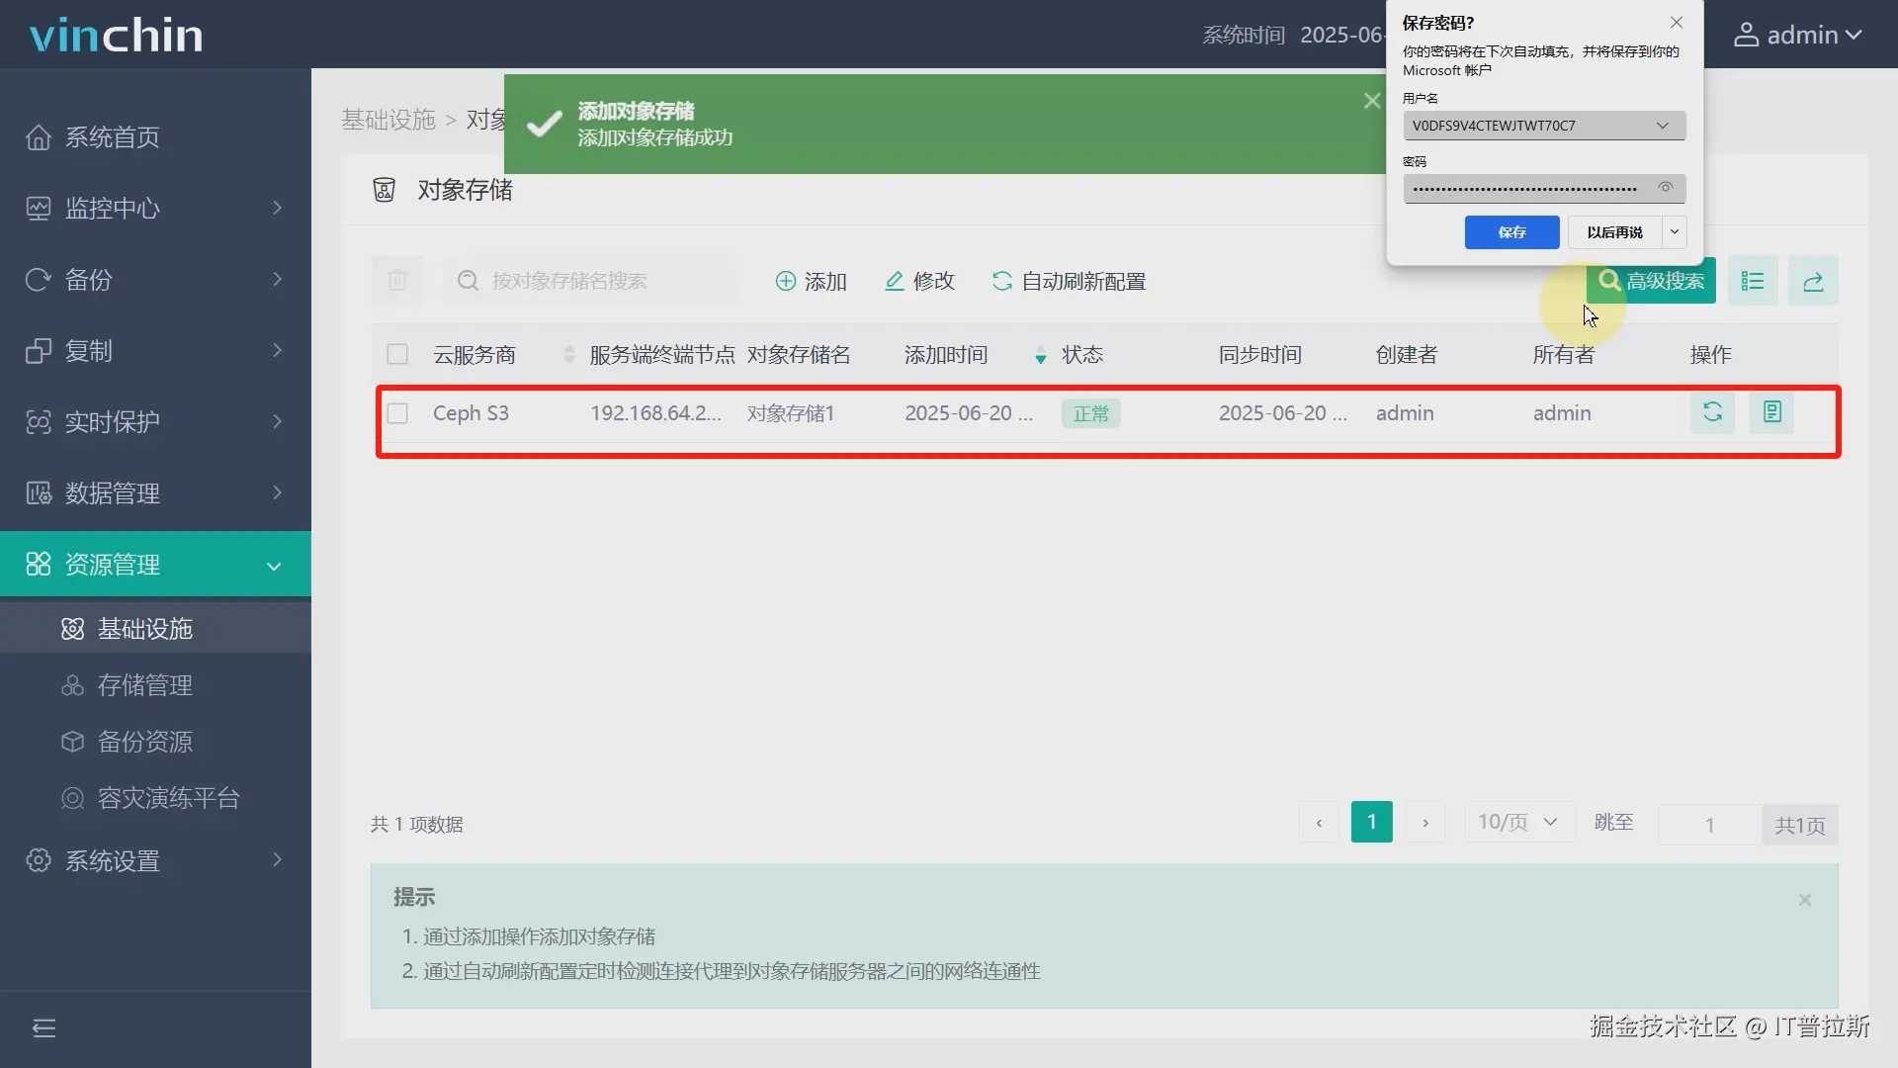Toggle the select-all header checkbox
The image size is (1898, 1068).
click(x=397, y=354)
